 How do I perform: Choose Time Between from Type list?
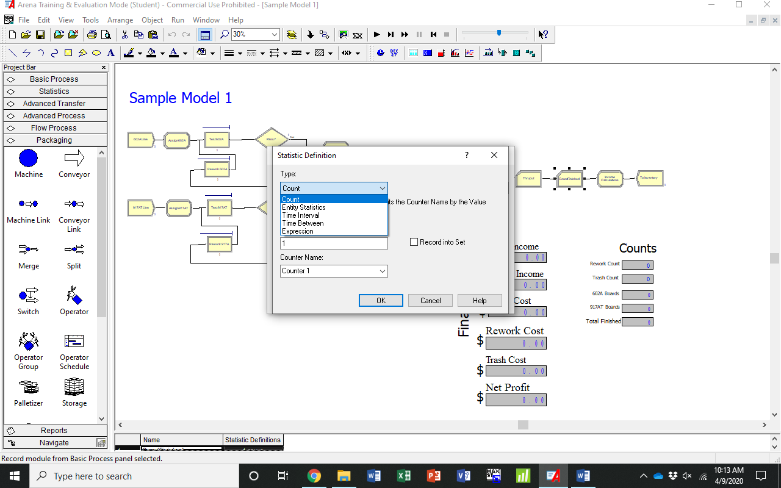[x=334, y=223]
